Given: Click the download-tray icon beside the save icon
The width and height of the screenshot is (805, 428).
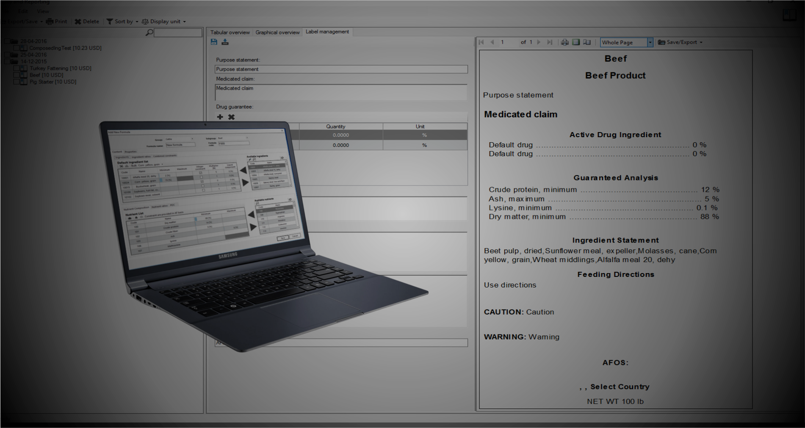Looking at the screenshot, I should click(x=225, y=42).
